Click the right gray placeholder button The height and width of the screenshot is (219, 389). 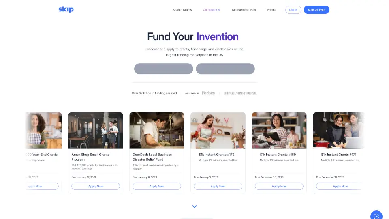click(x=225, y=69)
